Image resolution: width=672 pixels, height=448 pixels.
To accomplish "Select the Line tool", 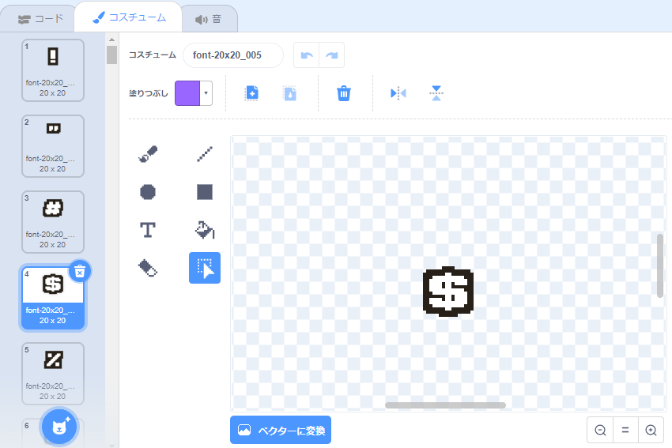I will click(x=205, y=154).
